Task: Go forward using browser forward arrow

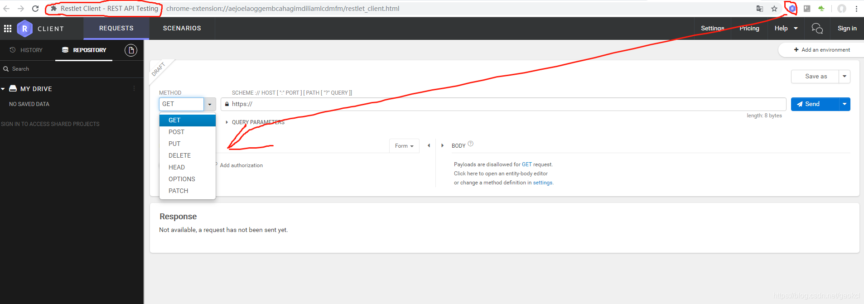Action: click(21, 9)
